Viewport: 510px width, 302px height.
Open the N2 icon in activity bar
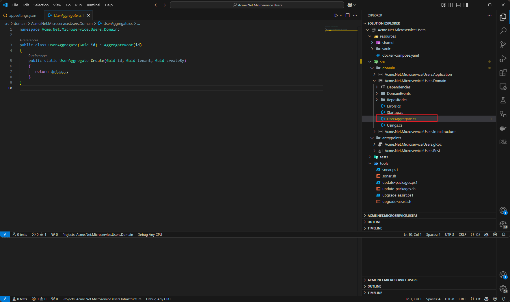503,142
